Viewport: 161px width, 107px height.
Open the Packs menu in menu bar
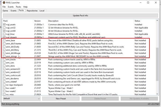pos(18,7)
